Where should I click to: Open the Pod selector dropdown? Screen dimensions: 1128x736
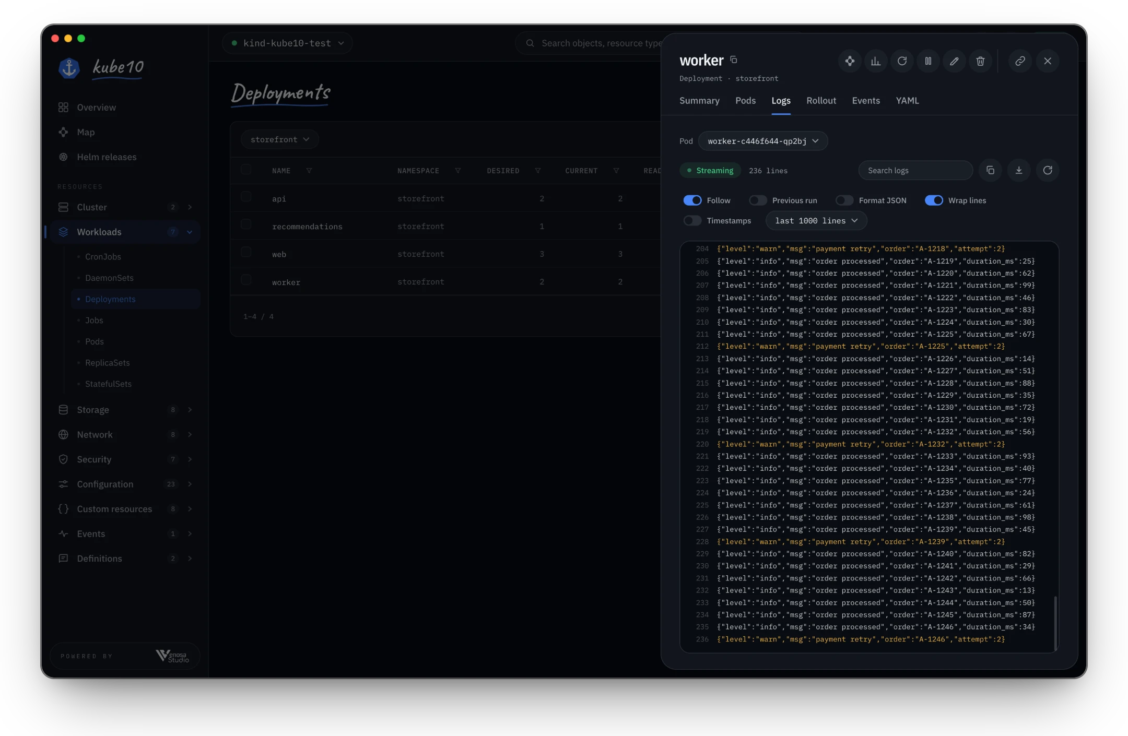click(x=763, y=141)
